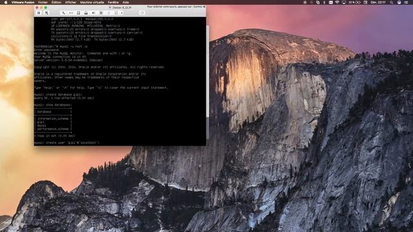Click the 'create user' command prompt line
Image resolution: width=413 pixels, height=232 pixels.
(x=67, y=142)
